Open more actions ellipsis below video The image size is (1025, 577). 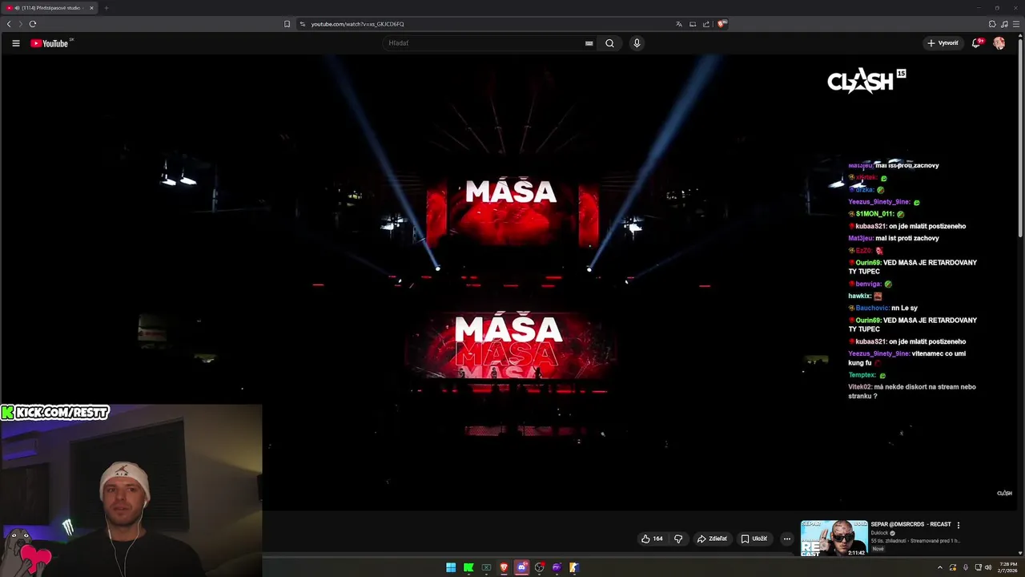(x=787, y=539)
